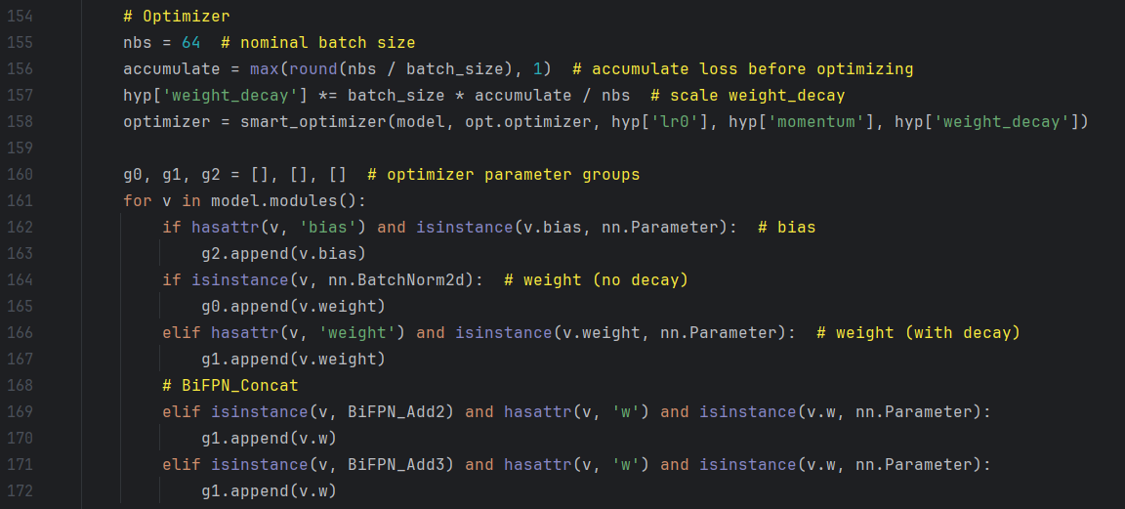Screen dimensions: 1125x509
Task: Click line number 154 in the gutter
Action: (x=21, y=17)
